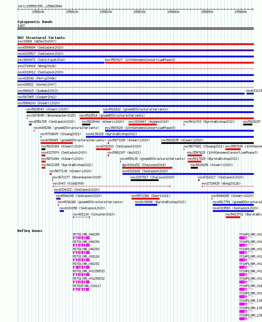Select nsv5871844 (Almarri2020) variant

[x=44, y=162]
